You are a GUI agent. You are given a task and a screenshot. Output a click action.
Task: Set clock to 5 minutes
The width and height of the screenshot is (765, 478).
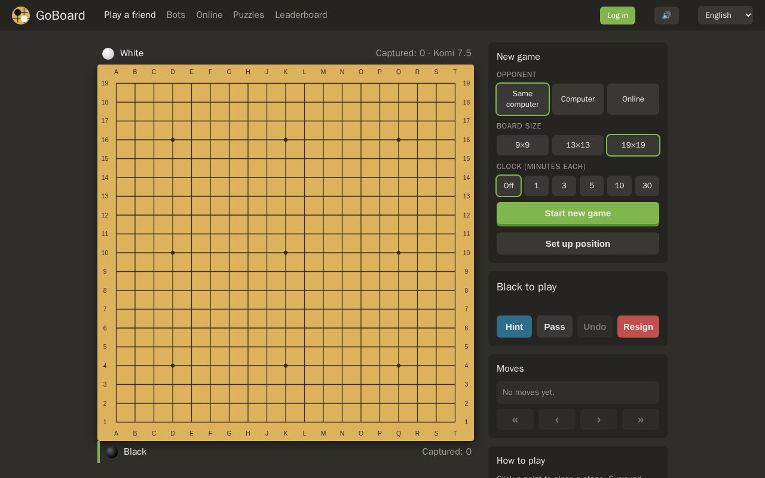tap(592, 186)
